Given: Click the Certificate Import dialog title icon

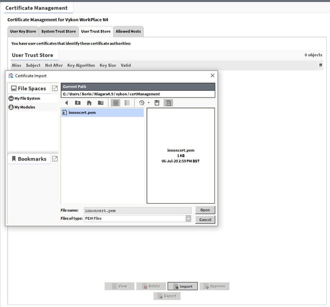Looking at the screenshot, I should click(x=11, y=75).
